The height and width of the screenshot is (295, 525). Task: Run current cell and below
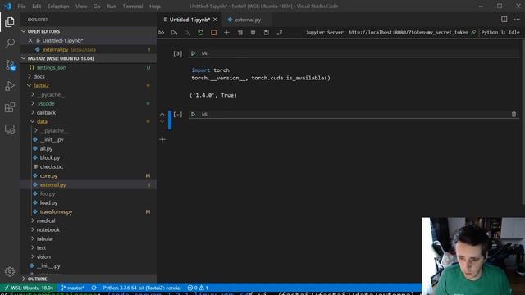187,33
